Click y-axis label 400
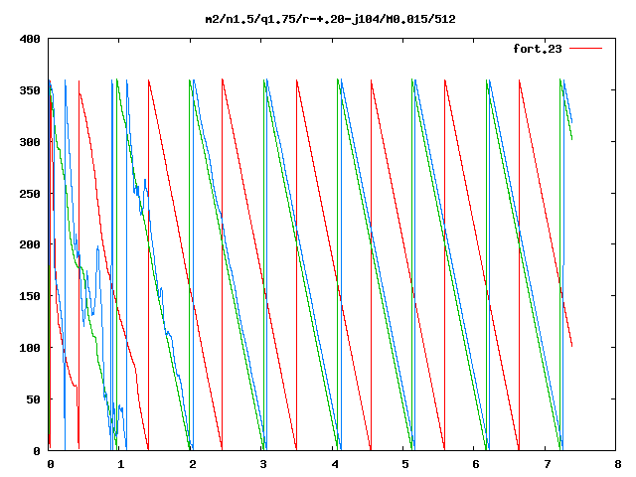The image size is (636, 477). click(30, 40)
